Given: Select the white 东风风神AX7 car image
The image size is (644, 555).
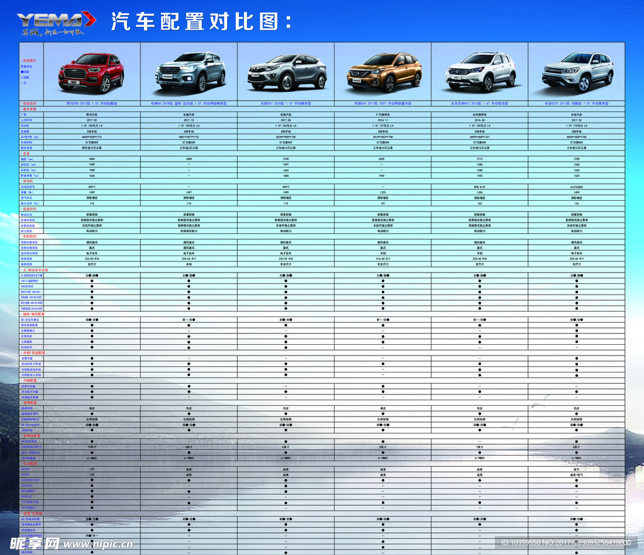Looking at the screenshot, I should (480, 72).
